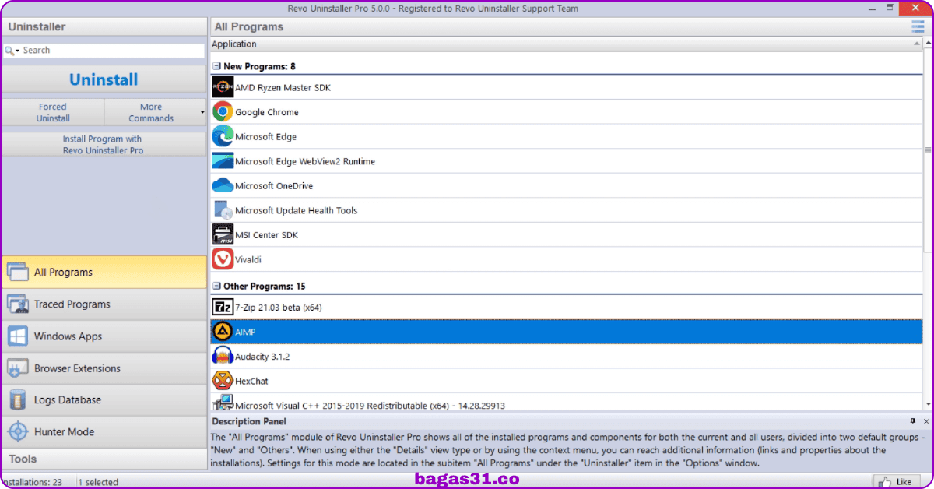934x489 pixels.
Task: Select Microsoft Update Health Tools entry text
Action: 297,210
